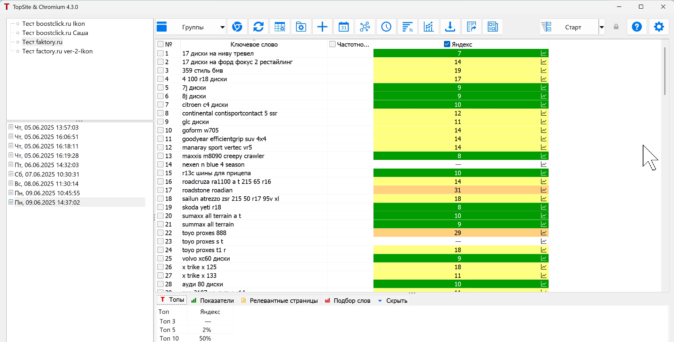This screenshot has height=342, width=674.
Task: Open the calendar icon with number 31
Action: [344, 27]
